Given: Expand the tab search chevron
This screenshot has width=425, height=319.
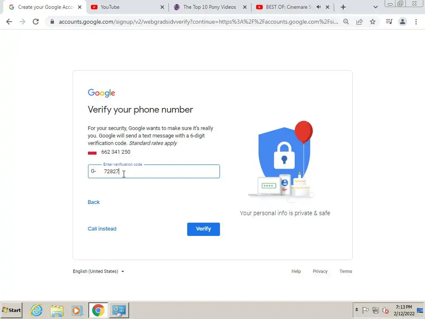Looking at the screenshot, I should click(375, 7).
